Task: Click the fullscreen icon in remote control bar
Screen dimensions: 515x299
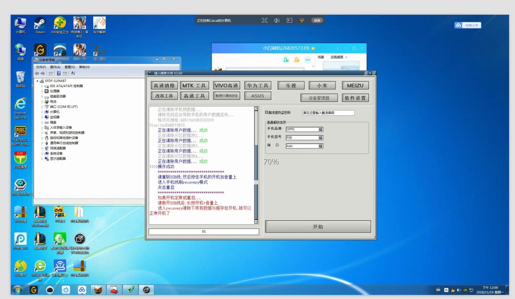Action: pyautogui.click(x=264, y=21)
